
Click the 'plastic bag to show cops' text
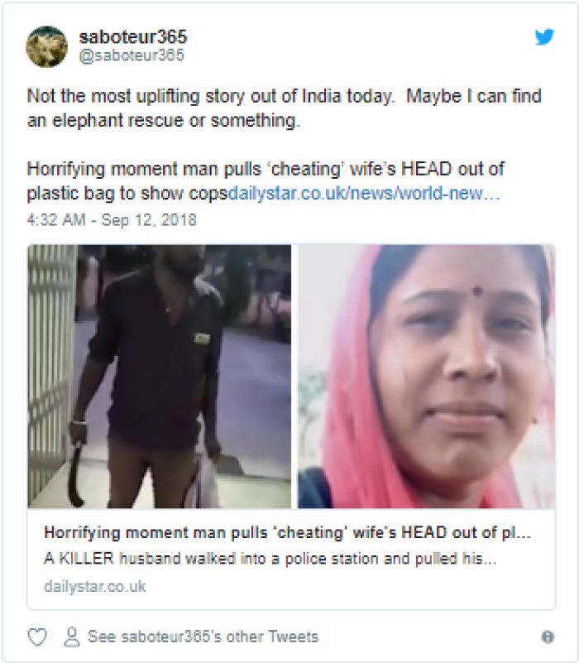(127, 194)
